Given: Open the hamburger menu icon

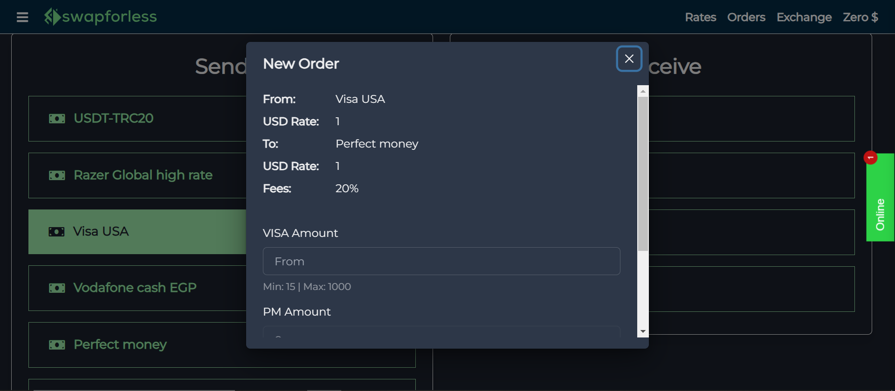Looking at the screenshot, I should tap(22, 17).
